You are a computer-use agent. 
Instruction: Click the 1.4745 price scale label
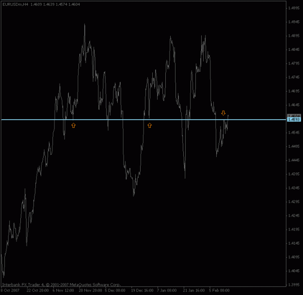pos(294,77)
